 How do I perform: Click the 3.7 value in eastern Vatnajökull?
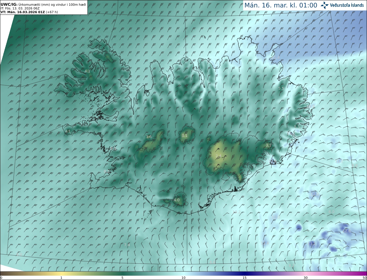click(268, 145)
